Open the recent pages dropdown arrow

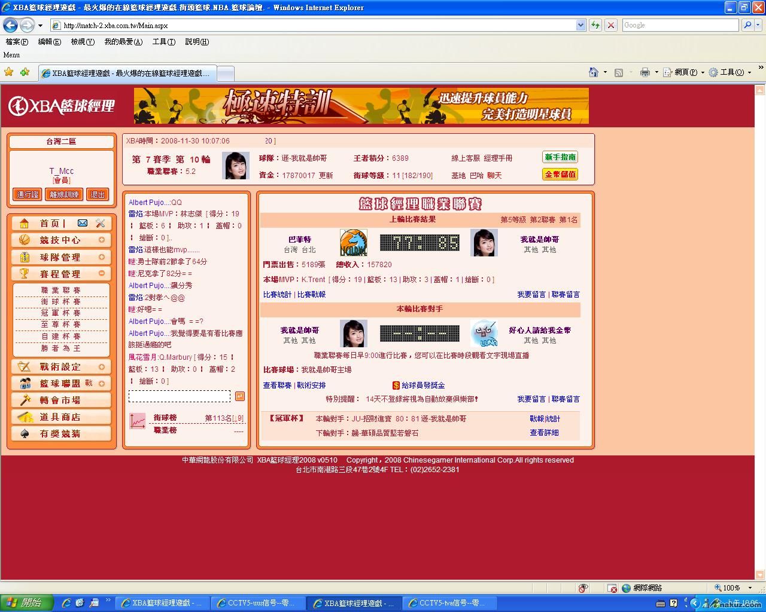pyautogui.click(x=40, y=25)
